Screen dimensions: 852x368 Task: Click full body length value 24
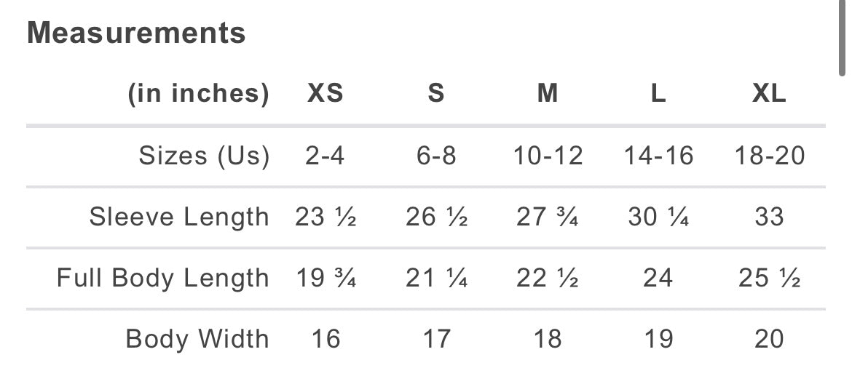[658, 278]
